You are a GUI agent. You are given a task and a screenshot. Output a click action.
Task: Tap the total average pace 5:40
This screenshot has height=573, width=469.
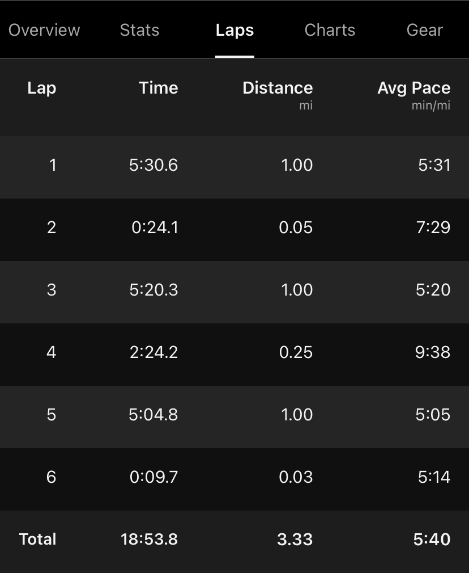click(432, 540)
